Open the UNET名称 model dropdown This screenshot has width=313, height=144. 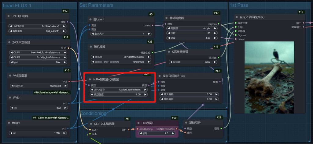pyautogui.click(x=38, y=26)
